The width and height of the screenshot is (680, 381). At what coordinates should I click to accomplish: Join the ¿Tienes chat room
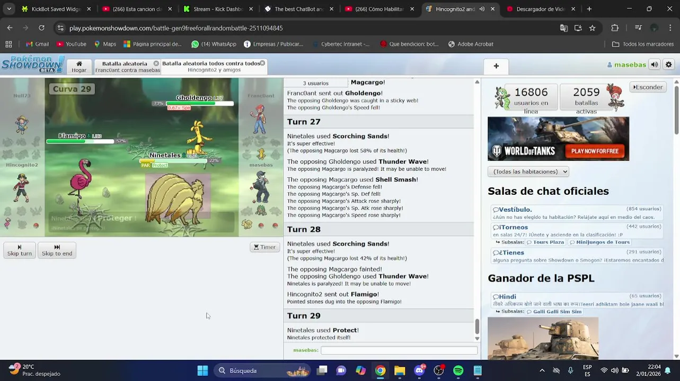[x=577, y=256]
